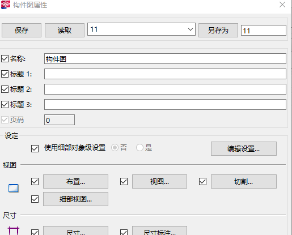Screen dimensions: 292x235
Task: Click the 另存为 button
Action: (x=218, y=30)
